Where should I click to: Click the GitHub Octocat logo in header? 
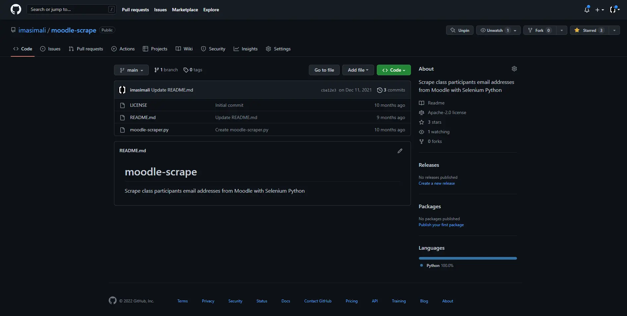(x=16, y=9)
